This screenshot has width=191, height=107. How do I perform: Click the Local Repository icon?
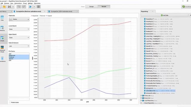[x=143, y=100]
